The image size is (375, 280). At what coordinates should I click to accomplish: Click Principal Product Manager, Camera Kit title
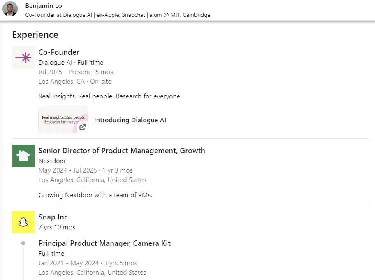tap(104, 243)
